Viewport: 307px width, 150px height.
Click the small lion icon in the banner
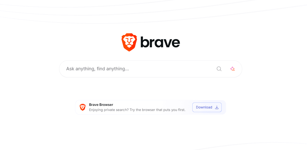pyautogui.click(x=82, y=107)
